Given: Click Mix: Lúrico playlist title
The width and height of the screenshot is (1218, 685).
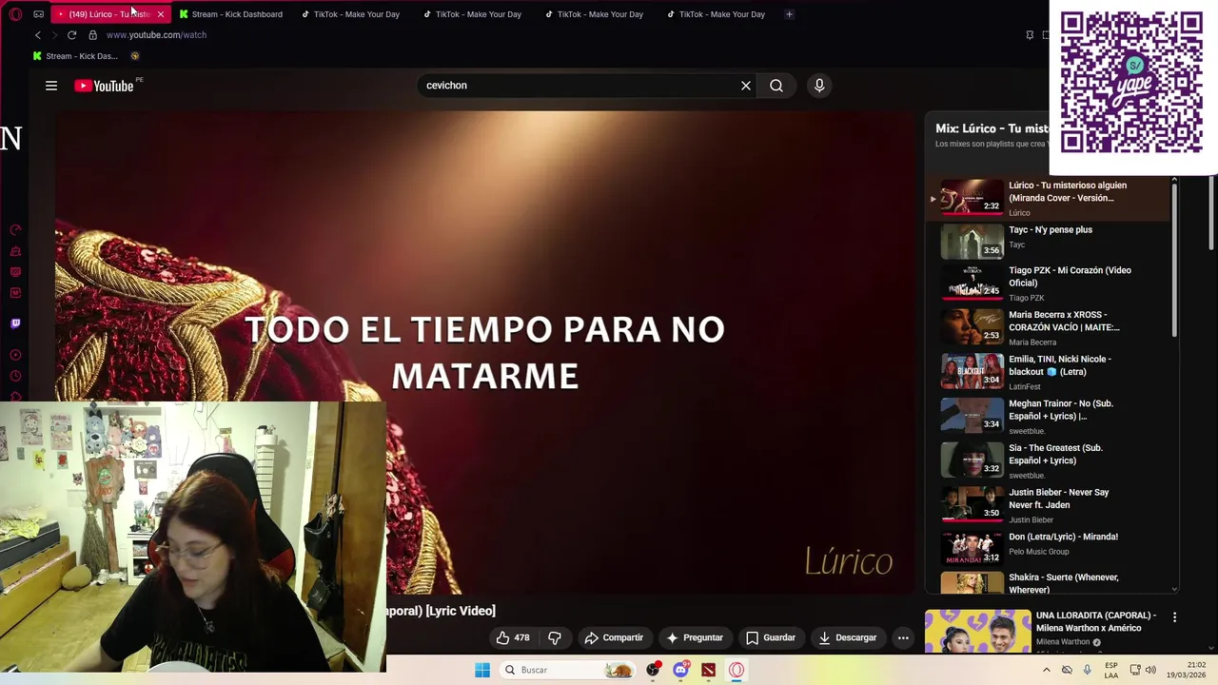Looking at the screenshot, I should (992, 128).
